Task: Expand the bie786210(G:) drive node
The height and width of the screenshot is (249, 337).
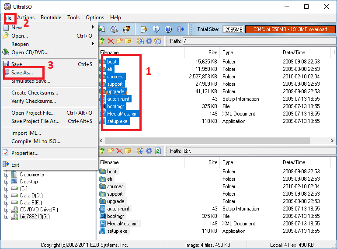Action: pyautogui.click(x=6, y=217)
